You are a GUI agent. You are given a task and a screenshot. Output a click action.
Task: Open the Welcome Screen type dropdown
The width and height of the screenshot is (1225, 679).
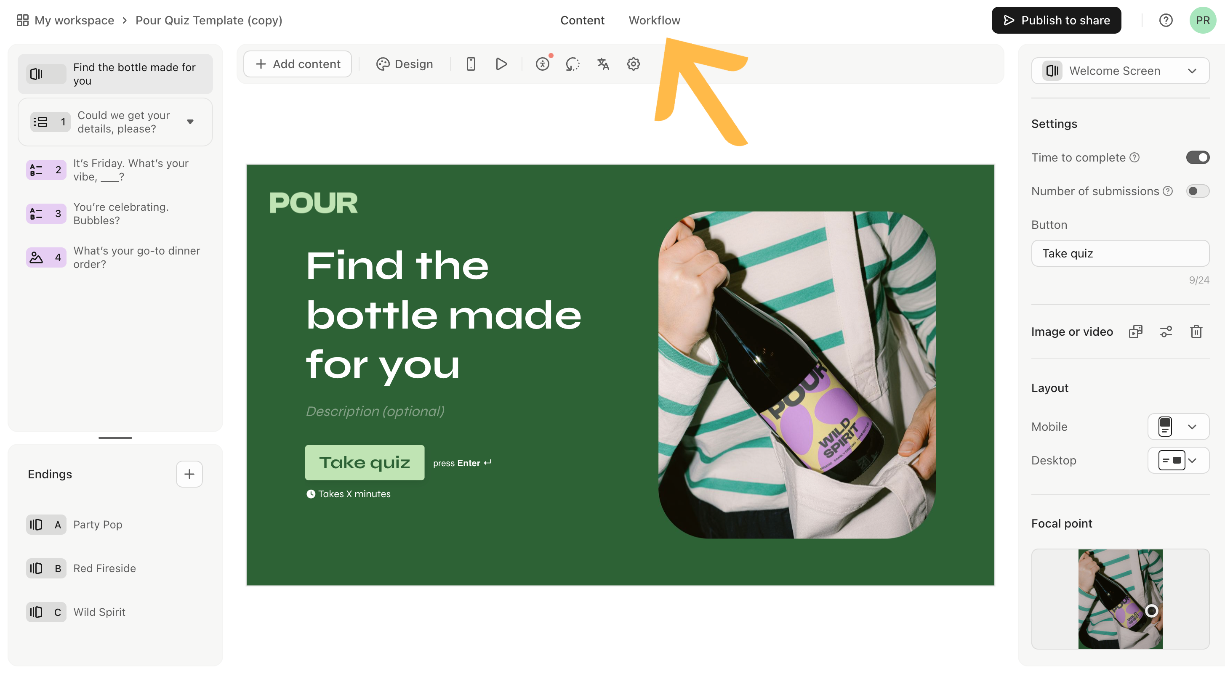tap(1120, 71)
